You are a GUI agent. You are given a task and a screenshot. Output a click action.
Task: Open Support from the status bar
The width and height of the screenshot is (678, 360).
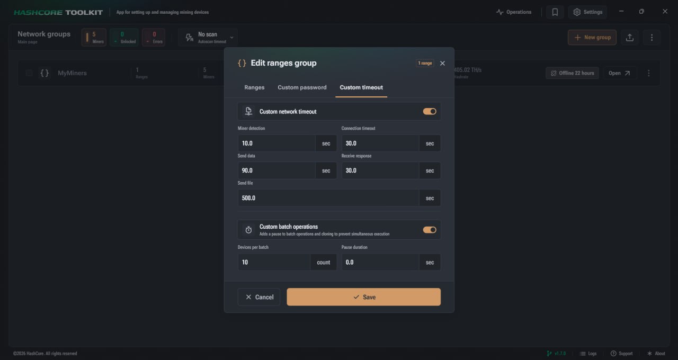pos(622,354)
